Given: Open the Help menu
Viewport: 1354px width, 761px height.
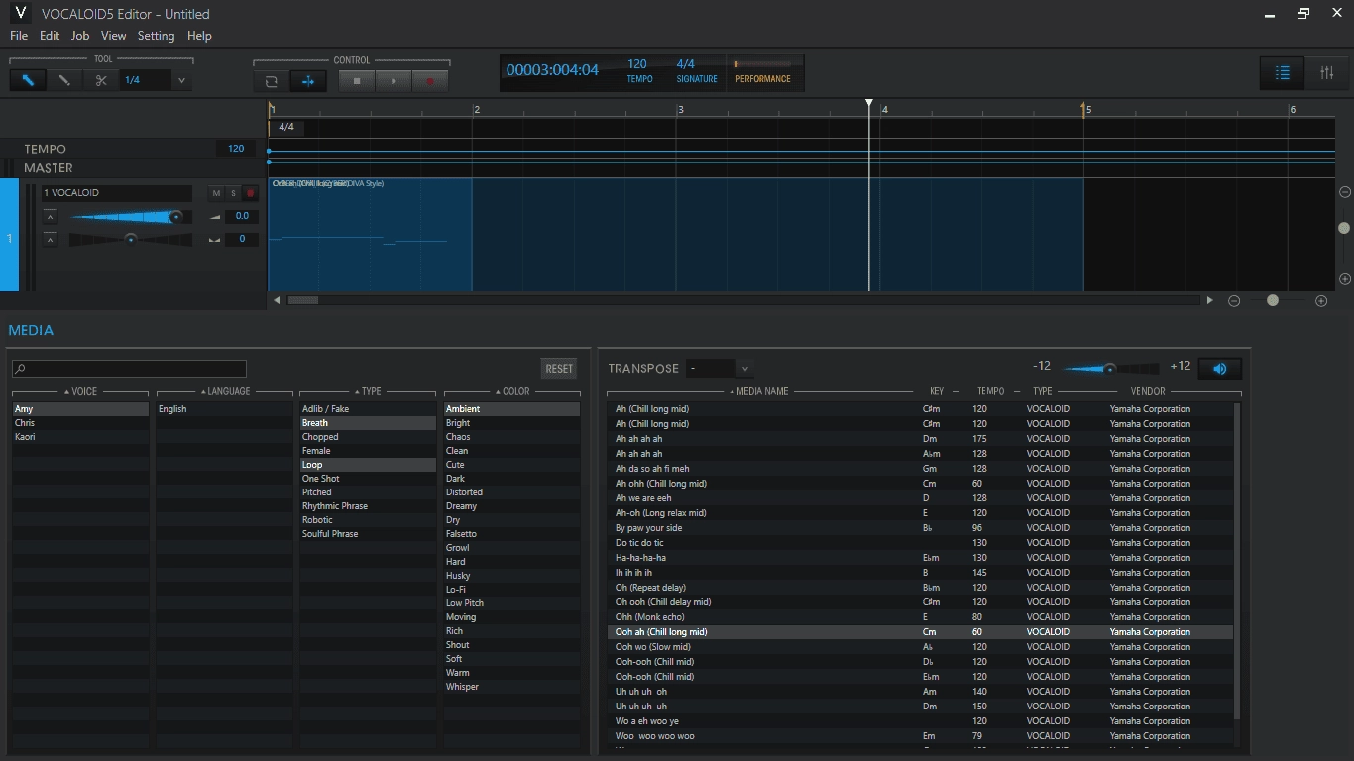Looking at the screenshot, I should coord(199,36).
